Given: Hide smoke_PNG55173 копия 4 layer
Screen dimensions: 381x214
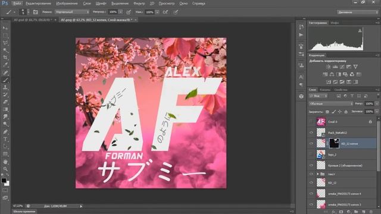Looking at the screenshot, I should click(x=311, y=194).
